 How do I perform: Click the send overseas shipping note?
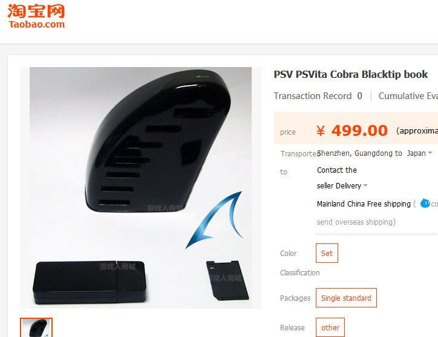tap(356, 222)
